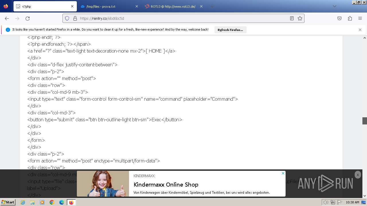Click the network tray icon
The width and height of the screenshot is (367, 206).
click(x=333, y=202)
